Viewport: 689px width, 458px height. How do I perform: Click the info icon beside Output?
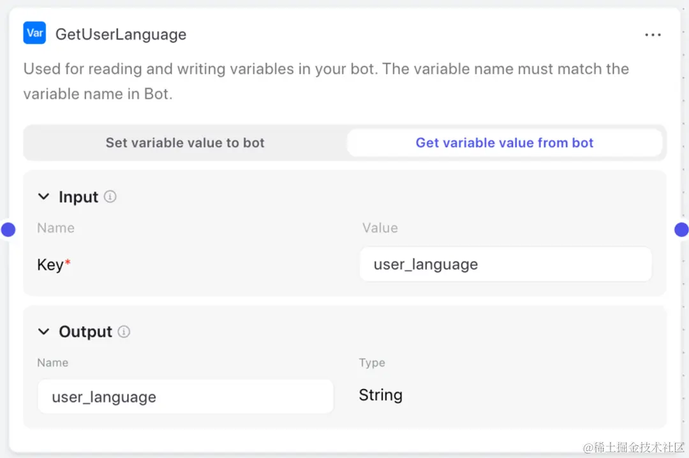tap(124, 332)
